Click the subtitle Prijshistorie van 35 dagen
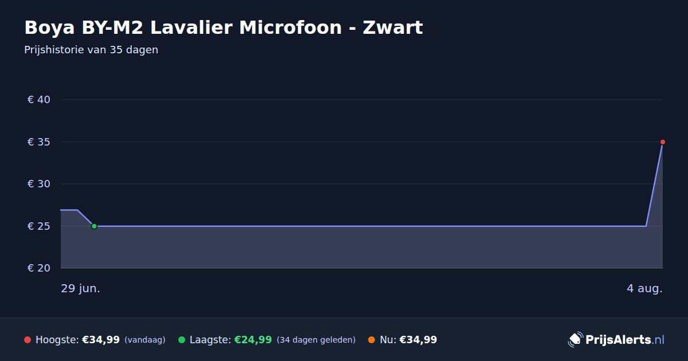The width and height of the screenshot is (688, 361). [x=91, y=50]
